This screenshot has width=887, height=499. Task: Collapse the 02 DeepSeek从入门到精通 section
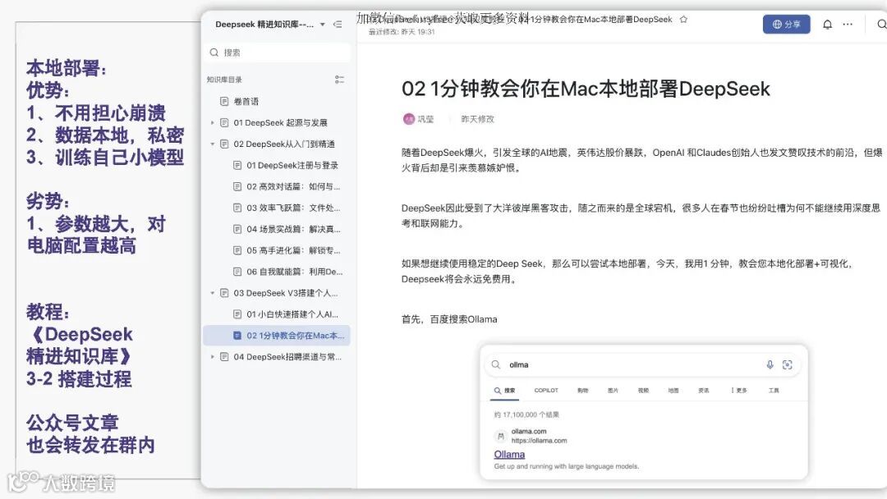(212, 144)
